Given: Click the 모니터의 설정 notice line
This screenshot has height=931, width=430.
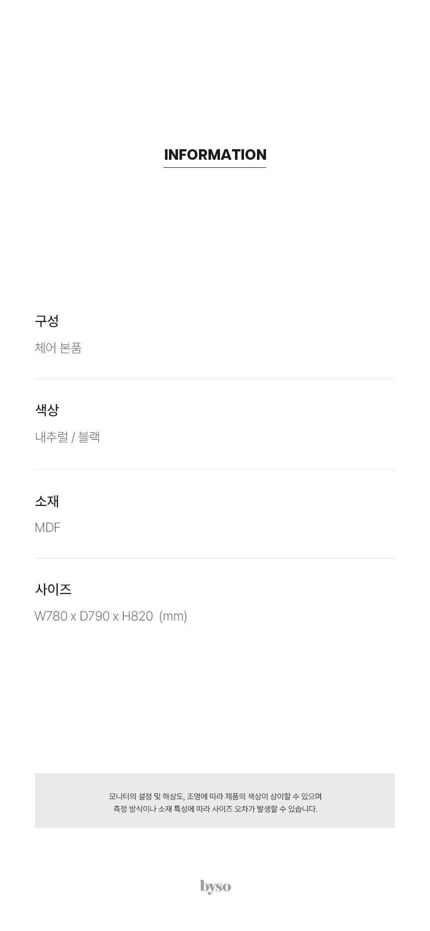Looking at the screenshot, I should [215, 796].
